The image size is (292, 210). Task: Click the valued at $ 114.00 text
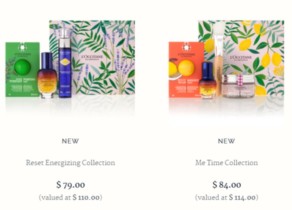(227, 197)
